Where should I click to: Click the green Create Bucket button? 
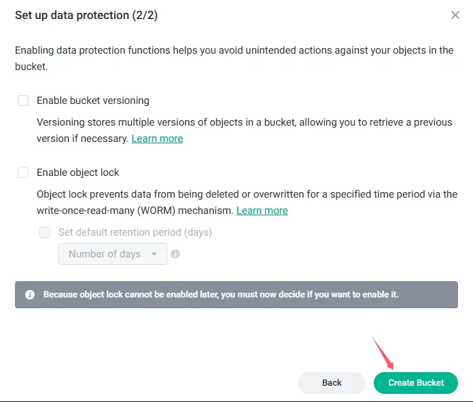416,382
